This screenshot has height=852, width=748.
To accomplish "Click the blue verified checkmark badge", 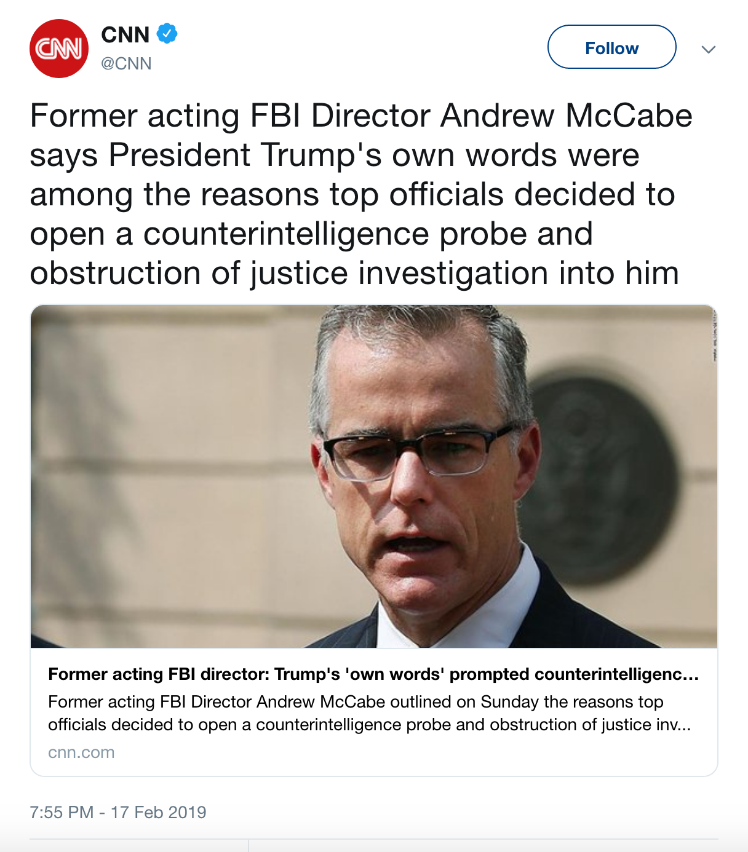I will click(167, 33).
